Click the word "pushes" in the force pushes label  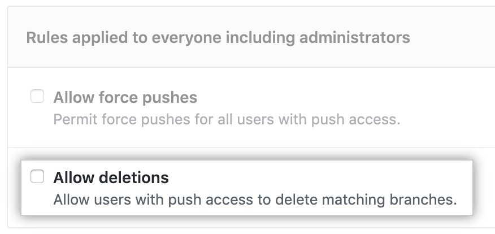(x=170, y=98)
